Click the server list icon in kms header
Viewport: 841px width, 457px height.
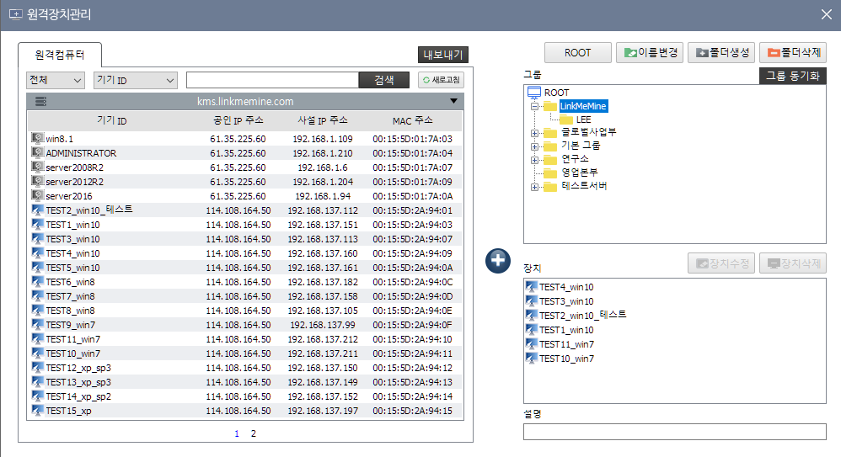tap(40, 101)
